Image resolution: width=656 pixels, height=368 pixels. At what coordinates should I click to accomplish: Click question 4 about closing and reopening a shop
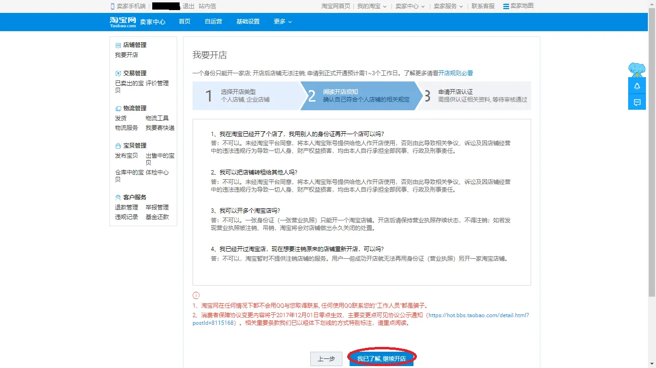(297, 249)
